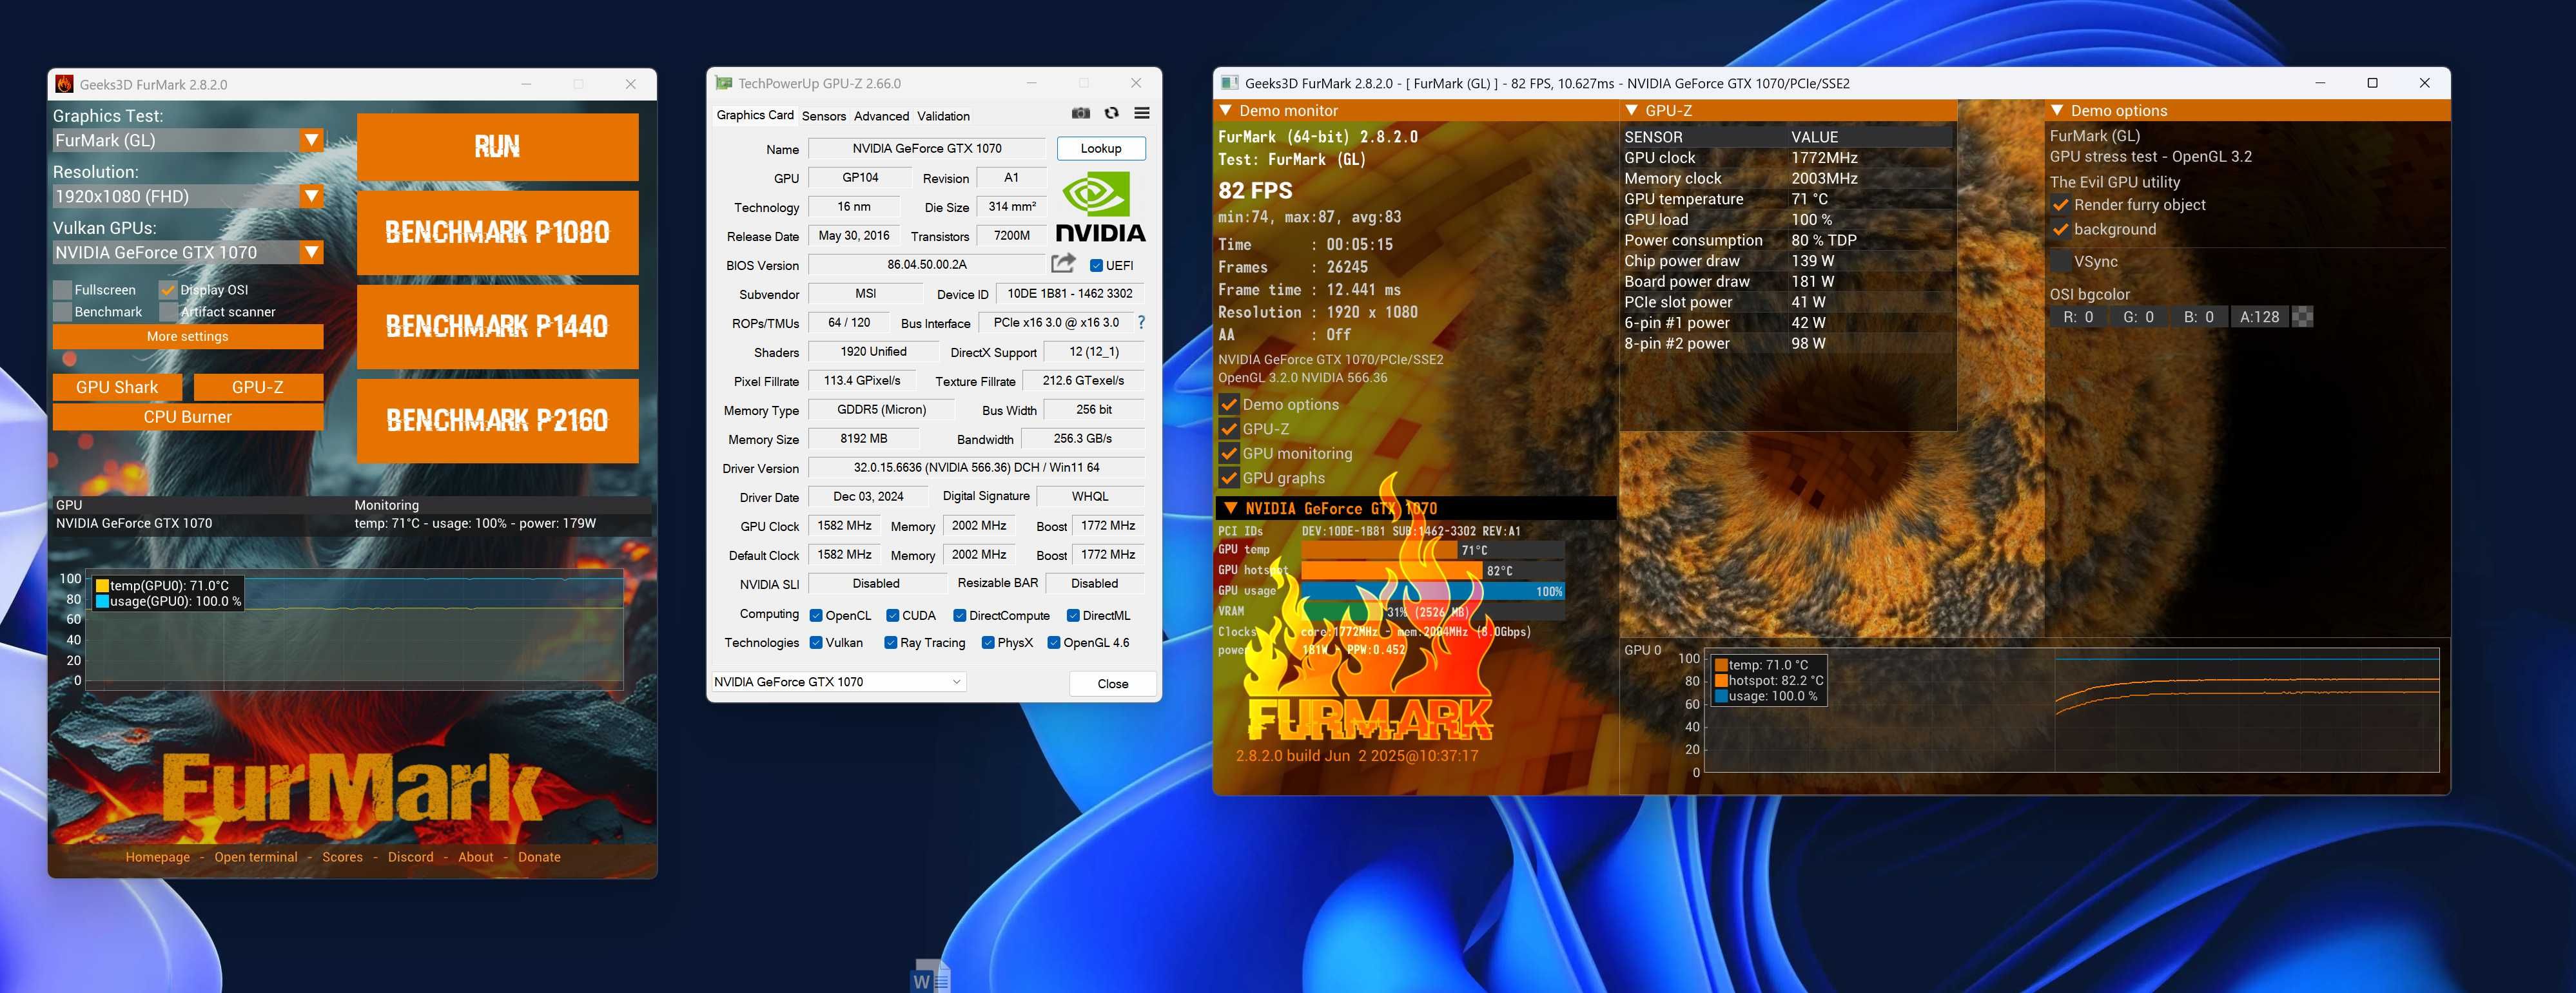This screenshot has height=993, width=2576.
Task: Open the Discord link
Action: point(410,857)
